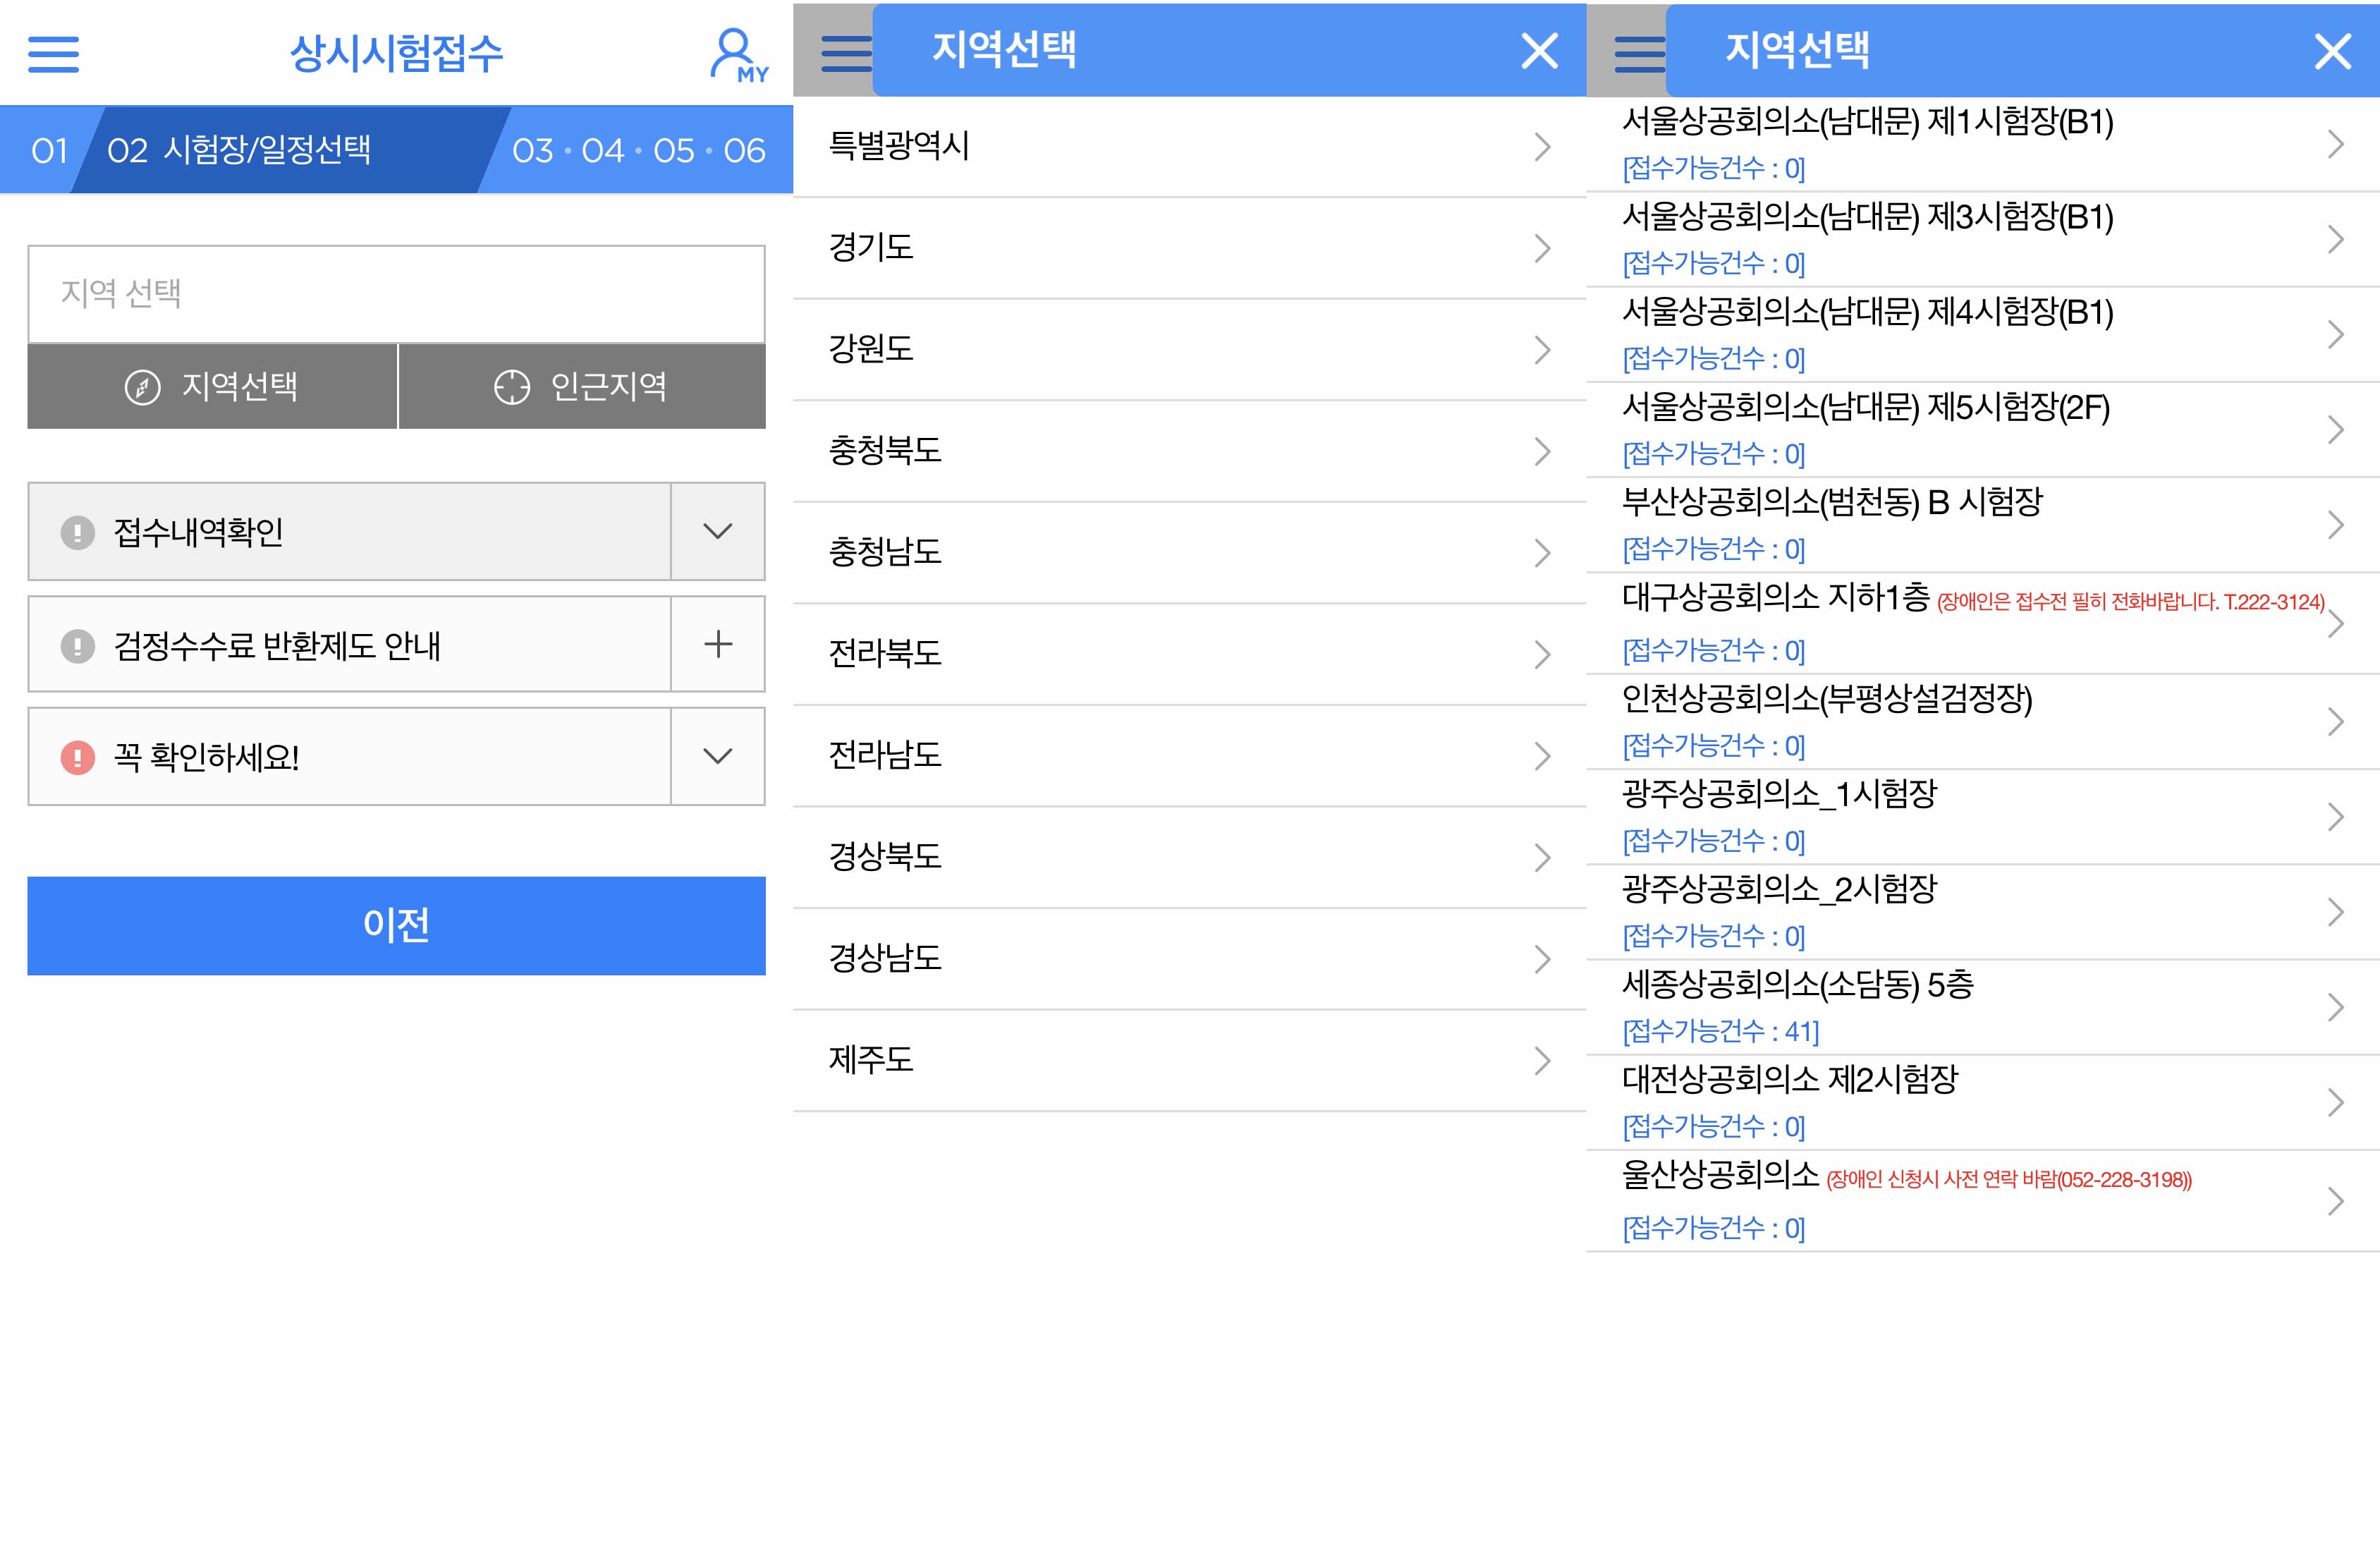The height and width of the screenshot is (1553, 2380).
Task: Select step 01 in progress bar
Action: tap(49, 150)
